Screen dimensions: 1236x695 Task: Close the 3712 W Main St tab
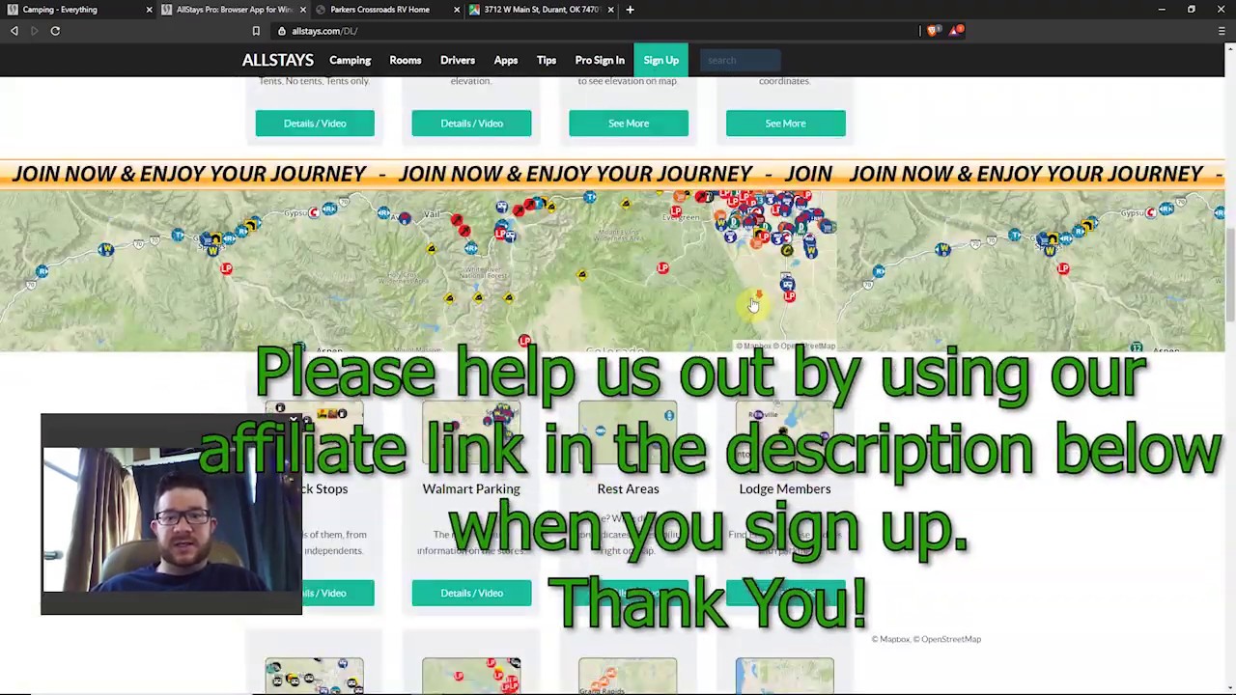(610, 10)
